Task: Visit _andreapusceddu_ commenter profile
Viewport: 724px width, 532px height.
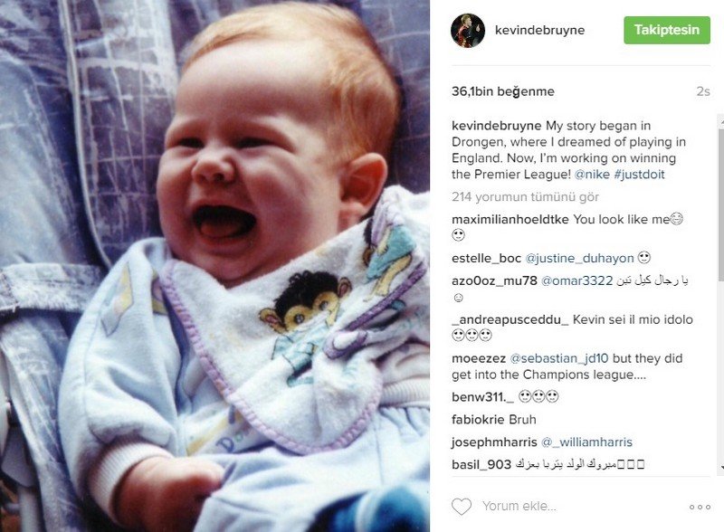Action: [x=510, y=319]
